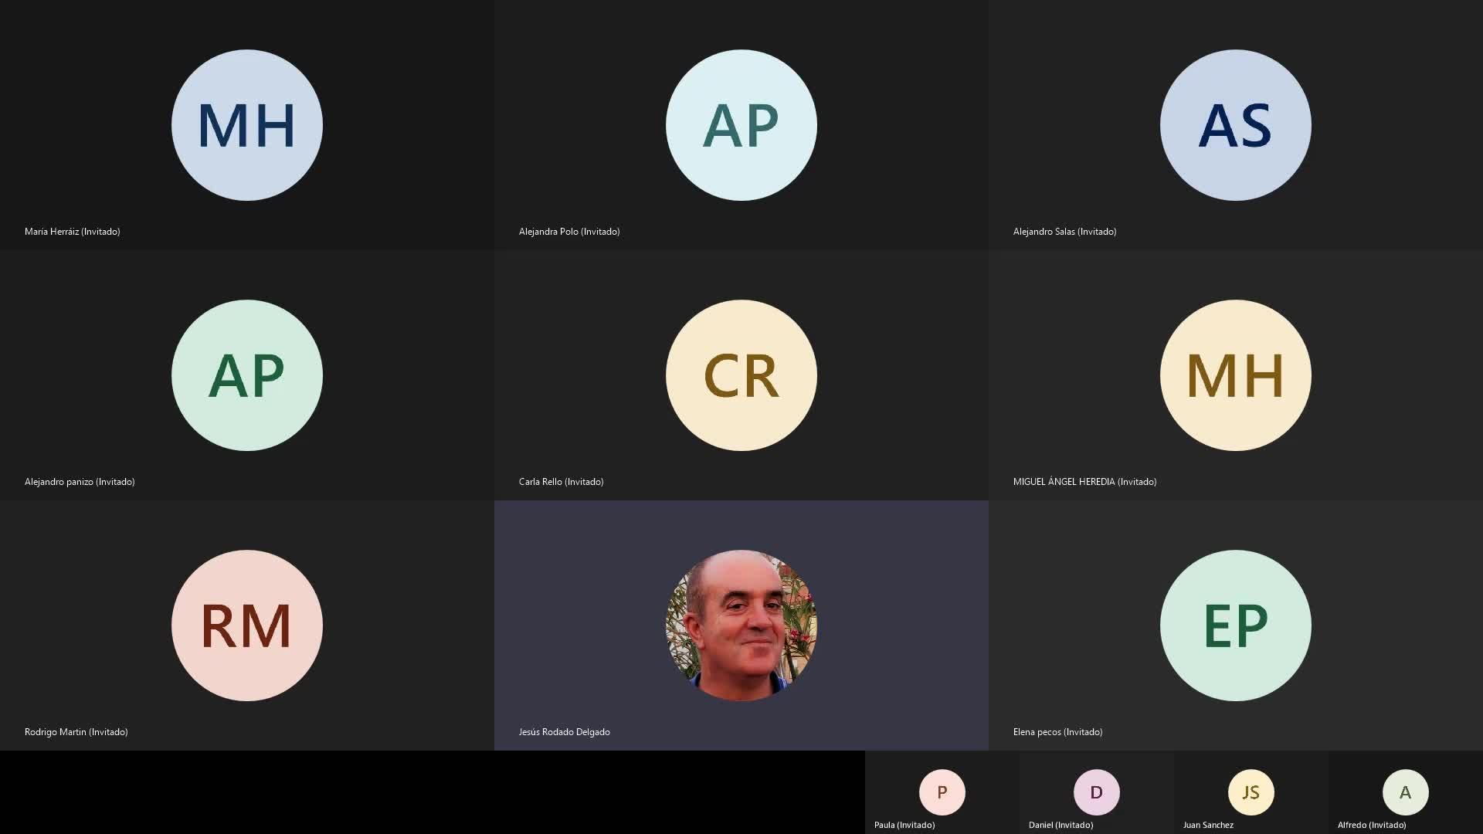1483x834 pixels.
Task: Click the 'Rodrigo Martin (Invitado)' name label
Action: coord(76,732)
